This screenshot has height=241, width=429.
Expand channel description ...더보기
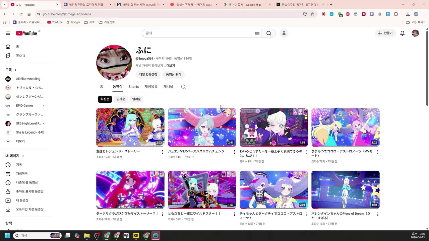click(x=169, y=66)
